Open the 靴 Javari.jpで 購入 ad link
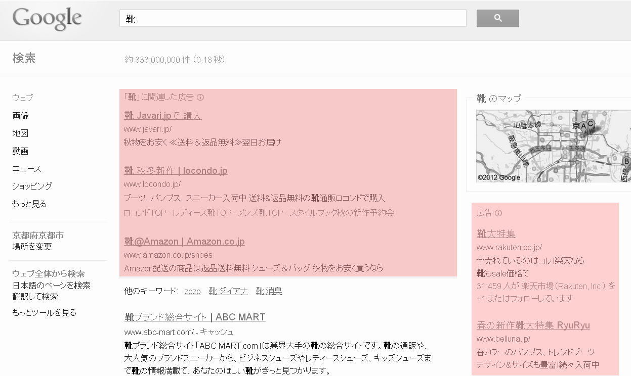Screen dimensions: 631x376 pyautogui.click(x=163, y=116)
